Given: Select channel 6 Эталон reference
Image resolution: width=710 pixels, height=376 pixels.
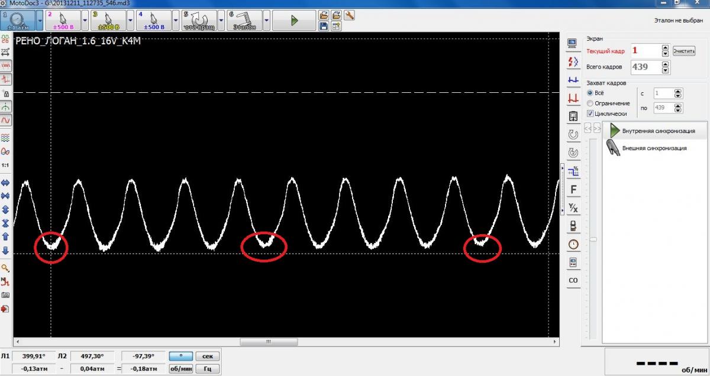Looking at the screenshot, I should point(244,21).
